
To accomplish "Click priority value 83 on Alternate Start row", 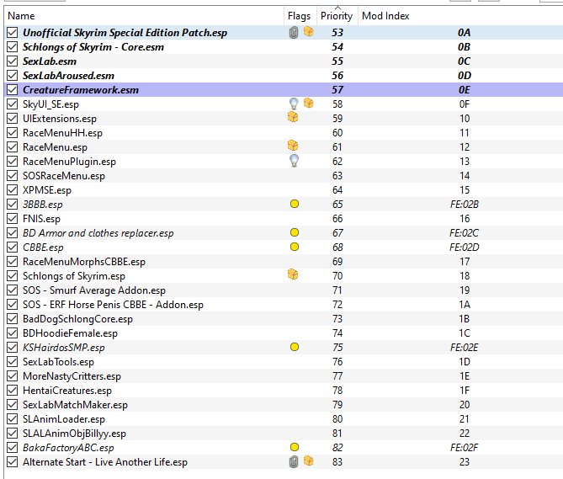I will coord(337,462).
